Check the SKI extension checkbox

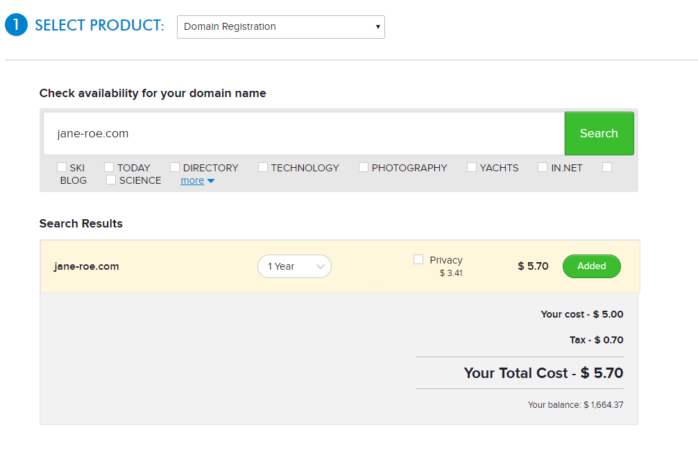click(x=62, y=167)
